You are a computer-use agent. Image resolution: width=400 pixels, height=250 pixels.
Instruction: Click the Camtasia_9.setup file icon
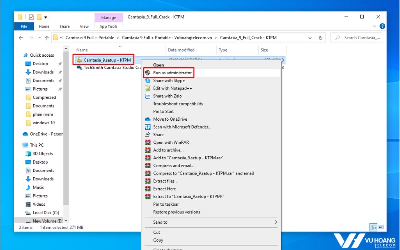79,60
